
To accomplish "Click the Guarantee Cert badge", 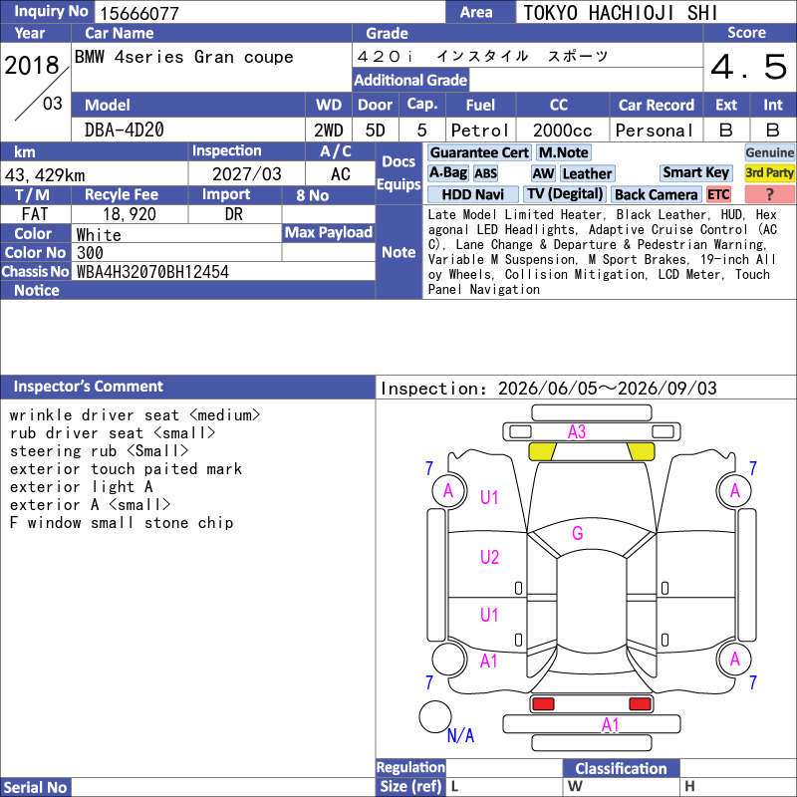I will (479, 152).
